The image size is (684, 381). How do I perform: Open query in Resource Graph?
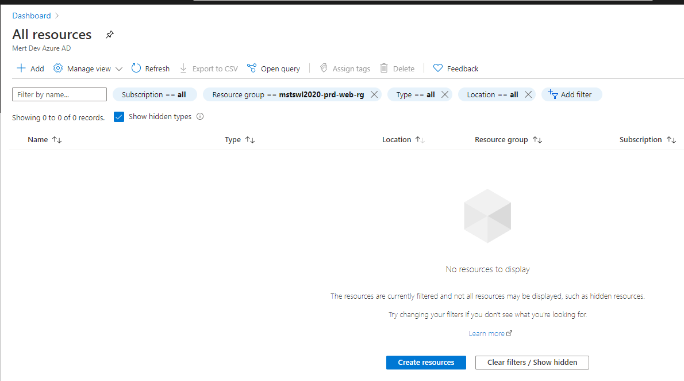click(274, 68)
